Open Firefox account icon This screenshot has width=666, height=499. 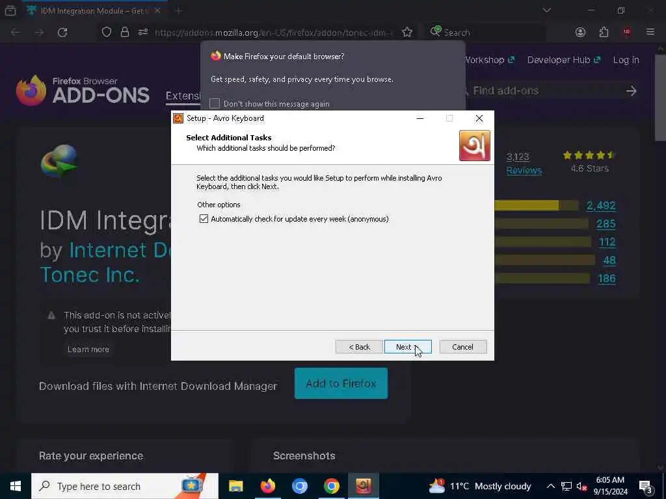click(580, 32)
